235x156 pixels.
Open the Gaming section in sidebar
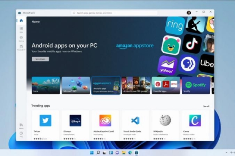(x=21, y=38)
